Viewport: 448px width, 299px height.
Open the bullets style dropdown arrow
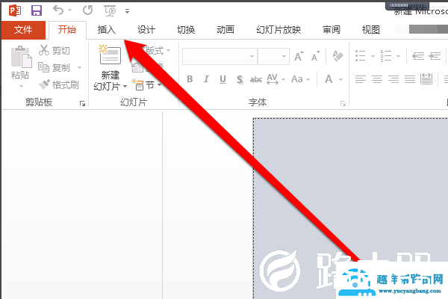(373, 56)
